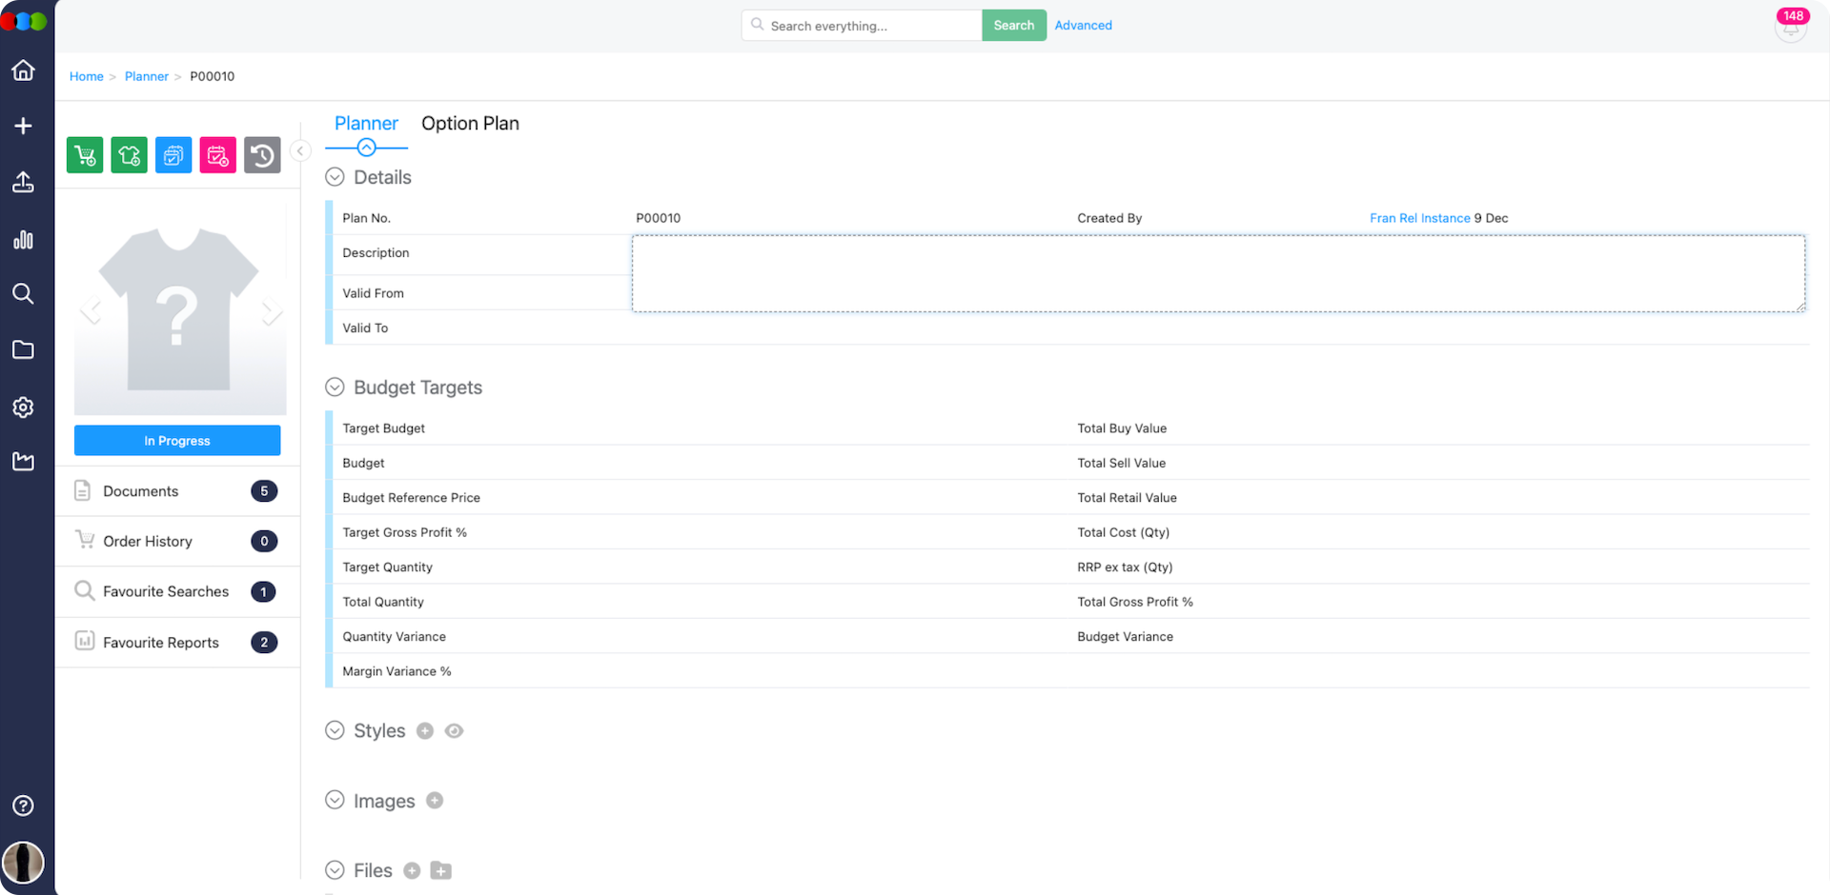
Task: Click the green add style t-shirt icon
Action: pos(129,155)
